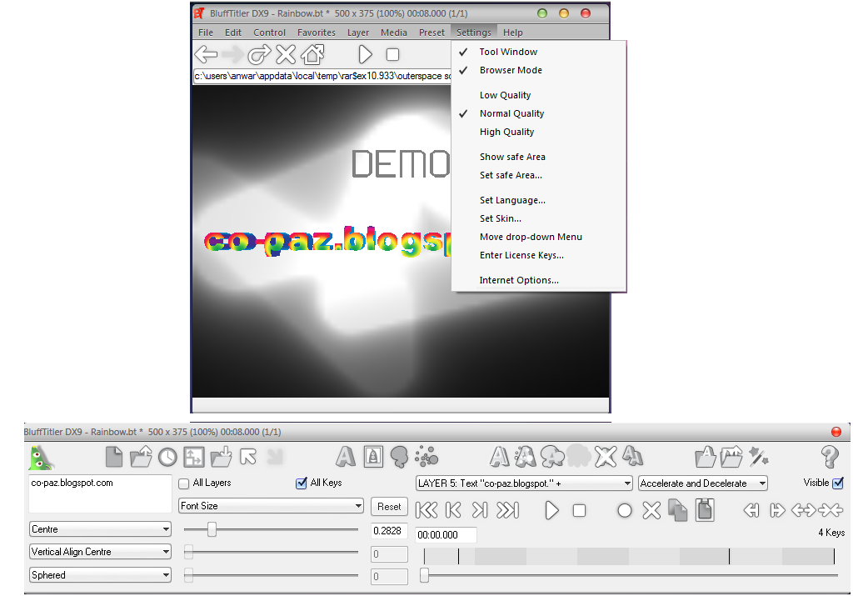The width and height of the screenshot is (863, 596).
Task: Go to next key
Action: [480, 511]
